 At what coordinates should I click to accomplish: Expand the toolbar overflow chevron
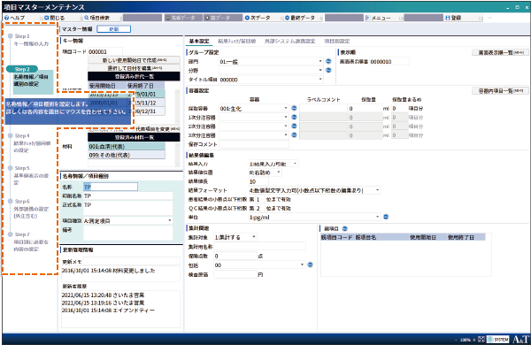coord(489,18)
